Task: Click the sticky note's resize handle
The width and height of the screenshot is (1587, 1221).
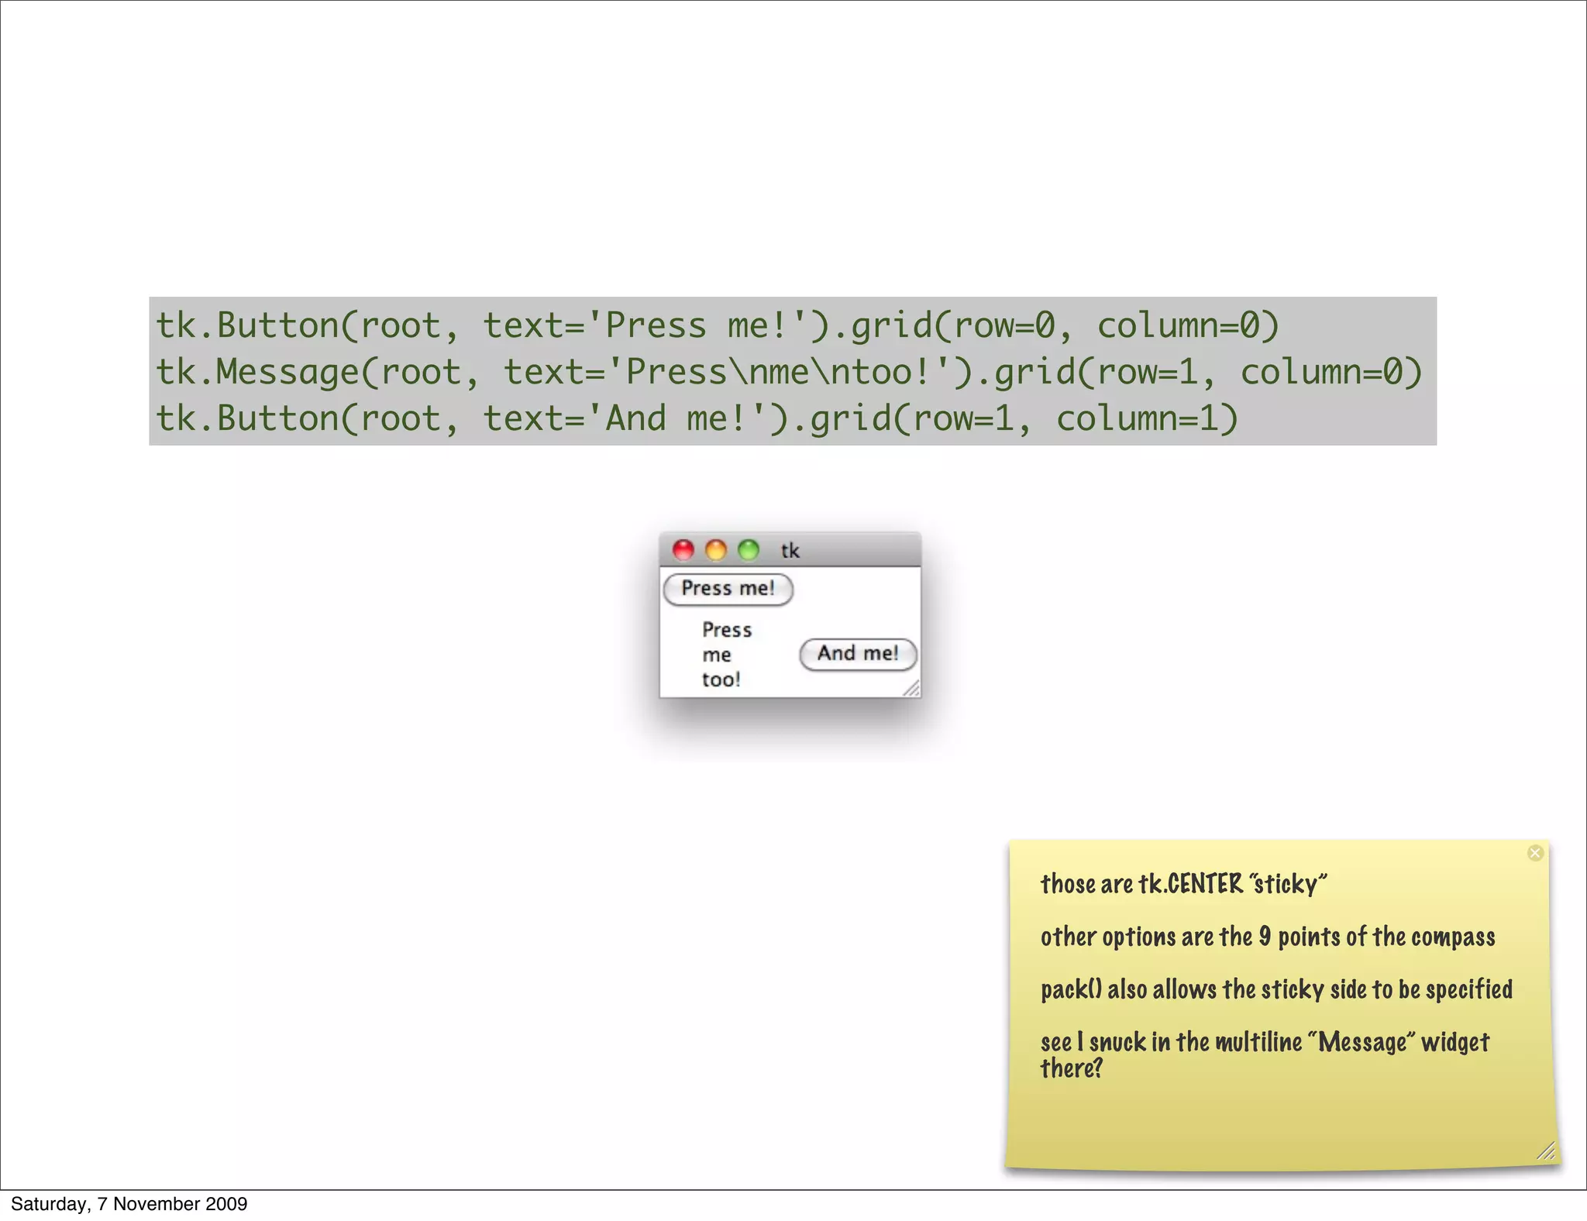Action: click(x=1546, y=1152)
